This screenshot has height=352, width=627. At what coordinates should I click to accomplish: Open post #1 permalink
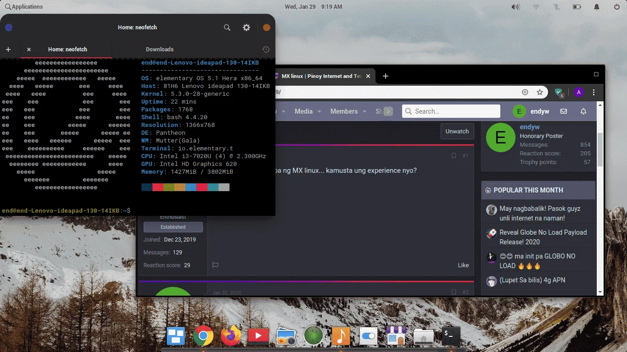point(465,156)
